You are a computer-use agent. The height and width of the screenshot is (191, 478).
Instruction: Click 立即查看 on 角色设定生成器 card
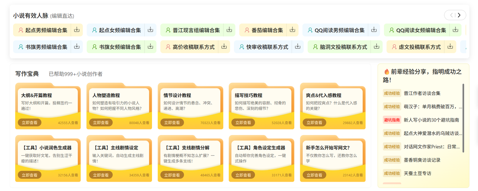[243, 175]
